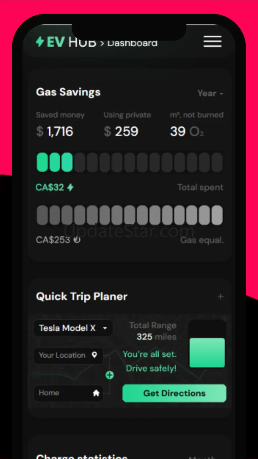258x459 pixels.
Task: Open the Year period dropdown
Action: (x=210, y=94)
